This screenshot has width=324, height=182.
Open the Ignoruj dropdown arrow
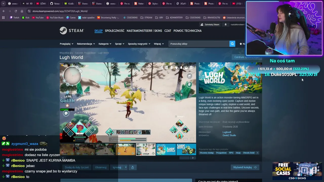point(126,167)
